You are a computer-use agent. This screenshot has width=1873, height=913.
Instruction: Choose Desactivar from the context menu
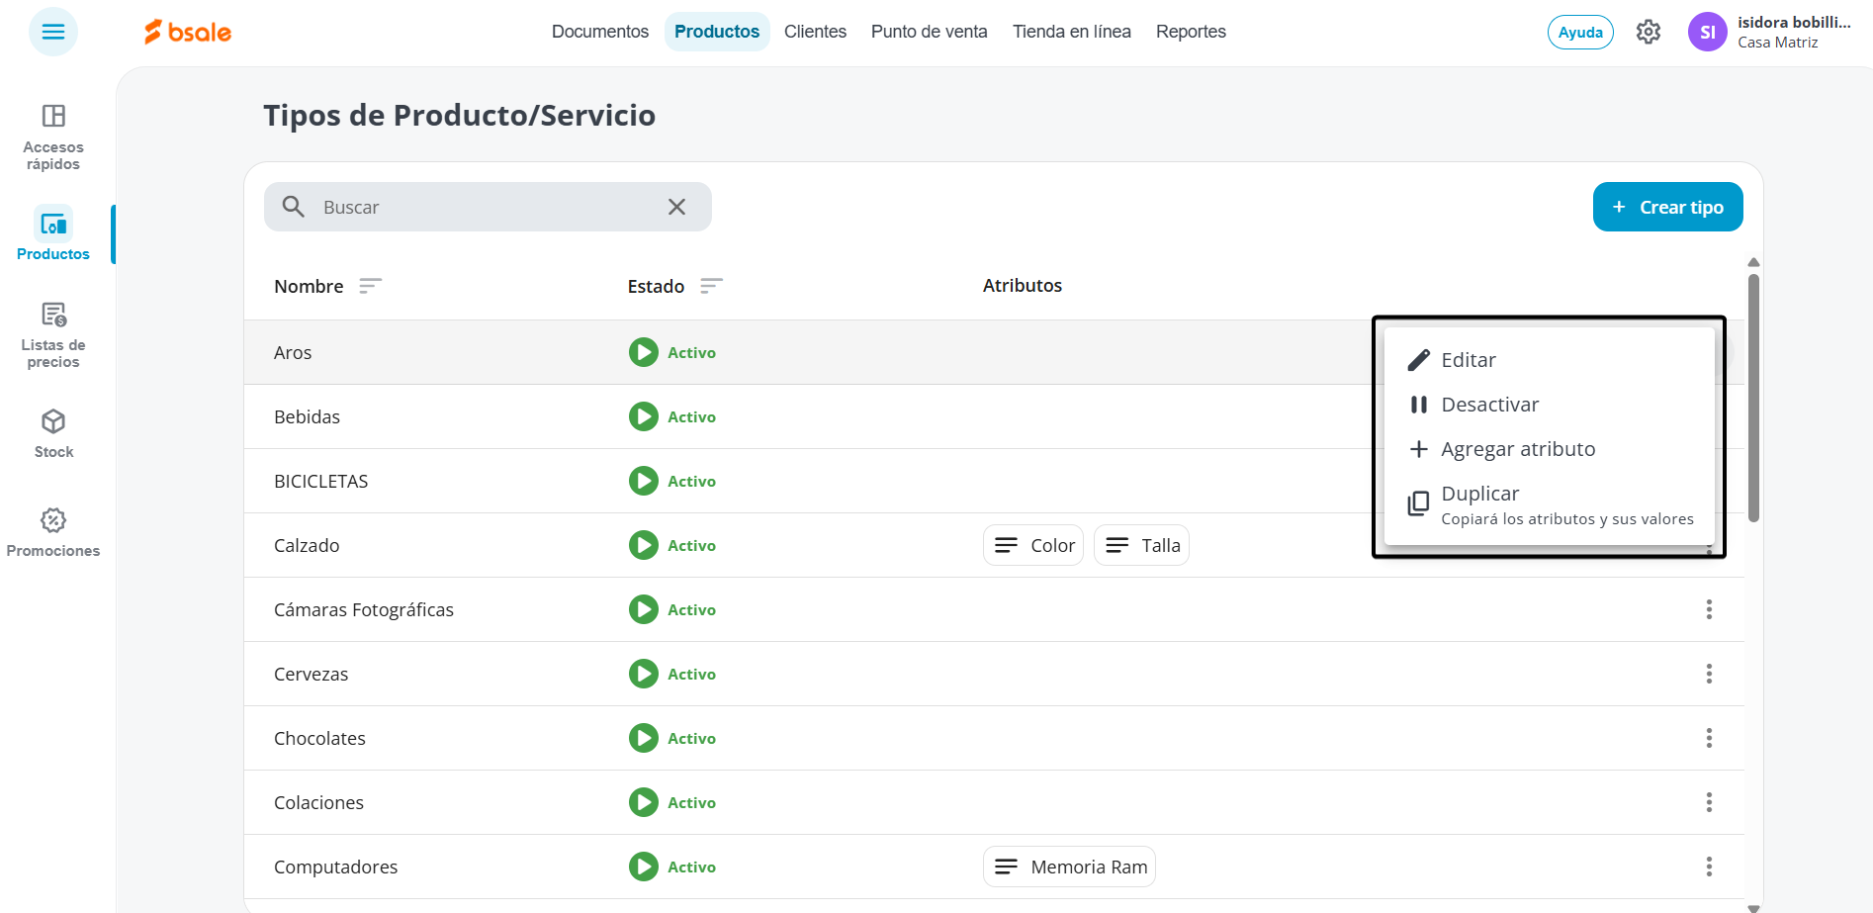pos(1549,405)
